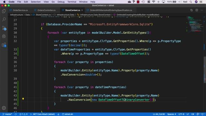
Task: Click Infrastructure.Data.StoreContext class breadcrumb
Action: (94, 15)
